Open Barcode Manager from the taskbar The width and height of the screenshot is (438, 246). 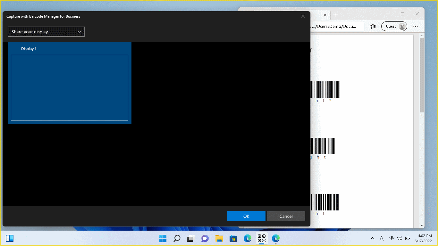pos(261,238)
